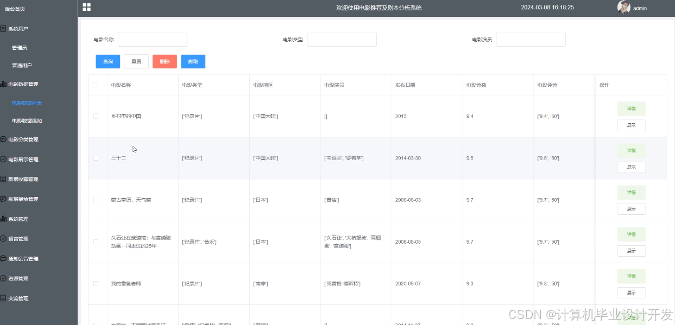Click 展示 for 乡村里的中国
Screen dimensions: 675x325
point(631,125)
